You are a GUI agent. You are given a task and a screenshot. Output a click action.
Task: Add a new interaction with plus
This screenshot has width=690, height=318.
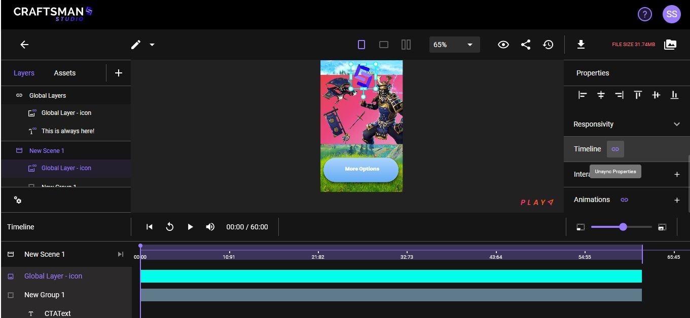click(677, 174)
